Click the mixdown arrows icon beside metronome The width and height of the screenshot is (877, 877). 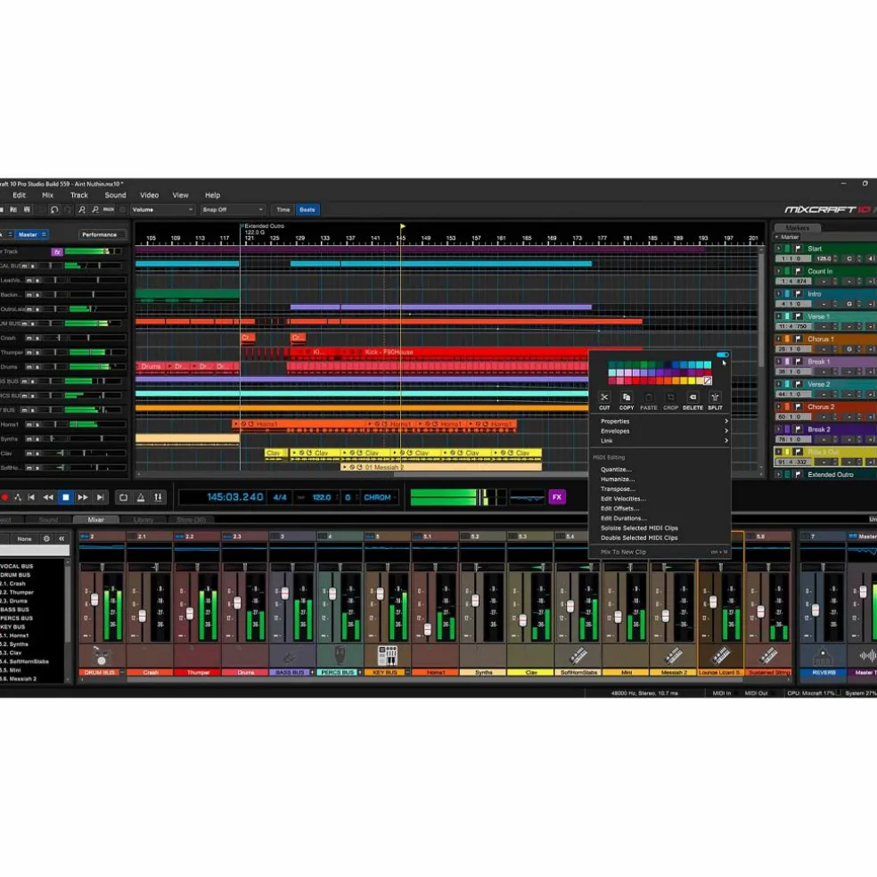click(159, 497)
